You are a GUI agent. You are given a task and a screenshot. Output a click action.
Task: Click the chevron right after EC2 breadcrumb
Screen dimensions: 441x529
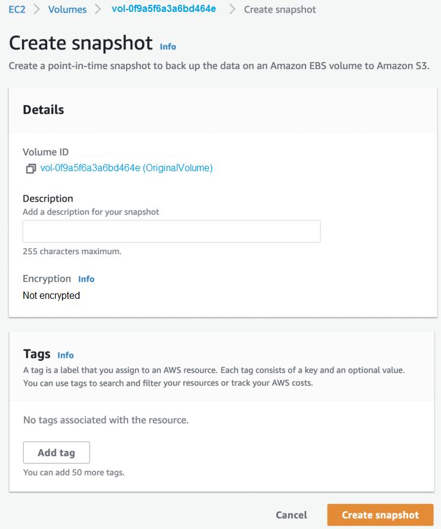point(36,10)
